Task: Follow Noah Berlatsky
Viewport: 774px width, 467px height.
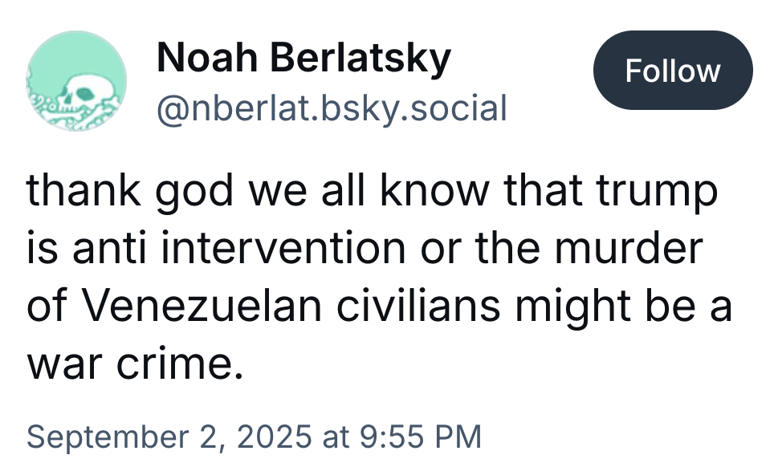Action: [x=673, y=71]
